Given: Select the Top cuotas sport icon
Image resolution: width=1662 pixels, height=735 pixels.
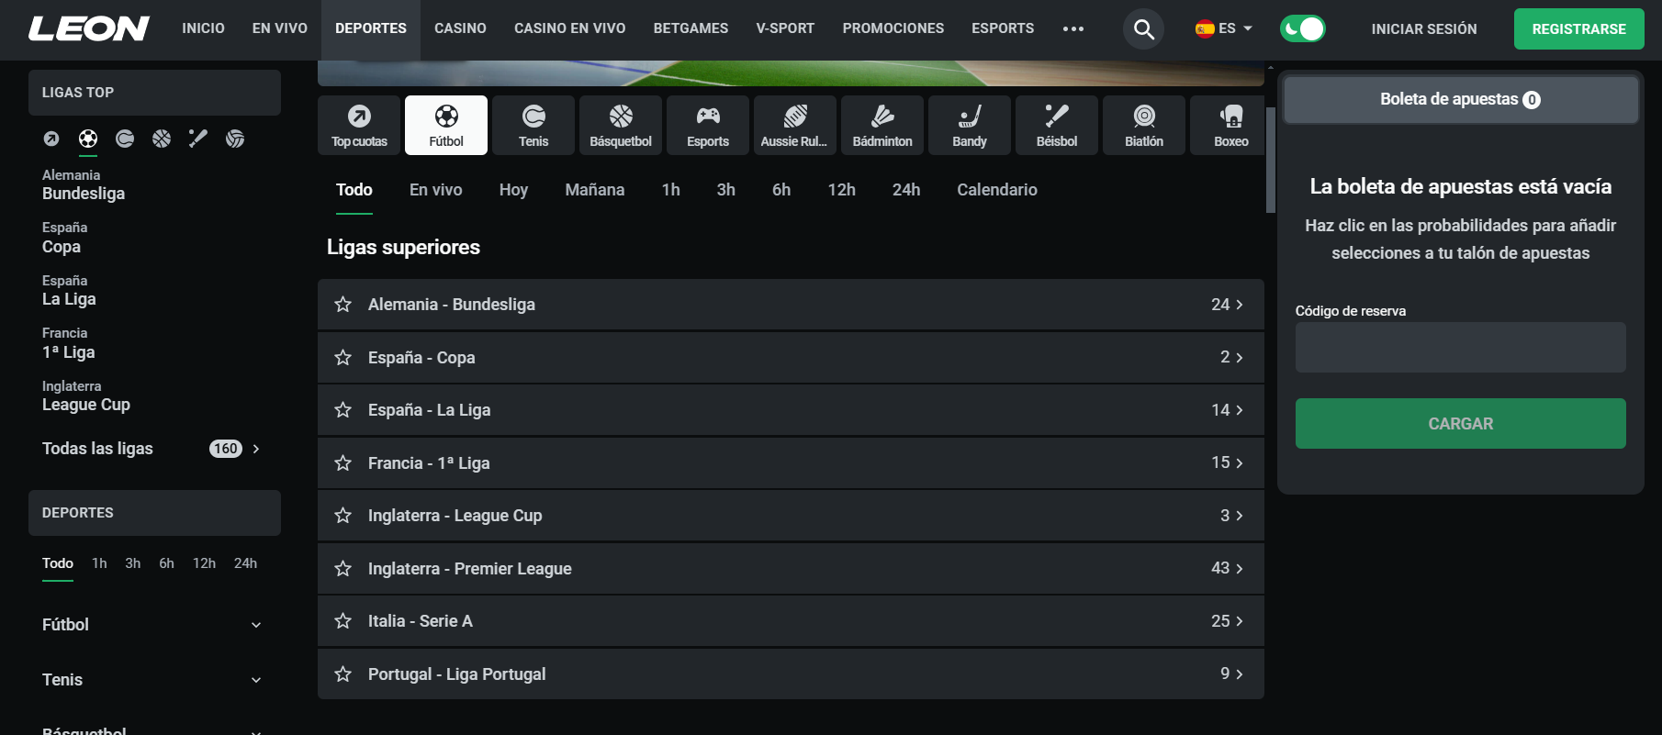Looking at the screenshot, I should coord(359,125).
